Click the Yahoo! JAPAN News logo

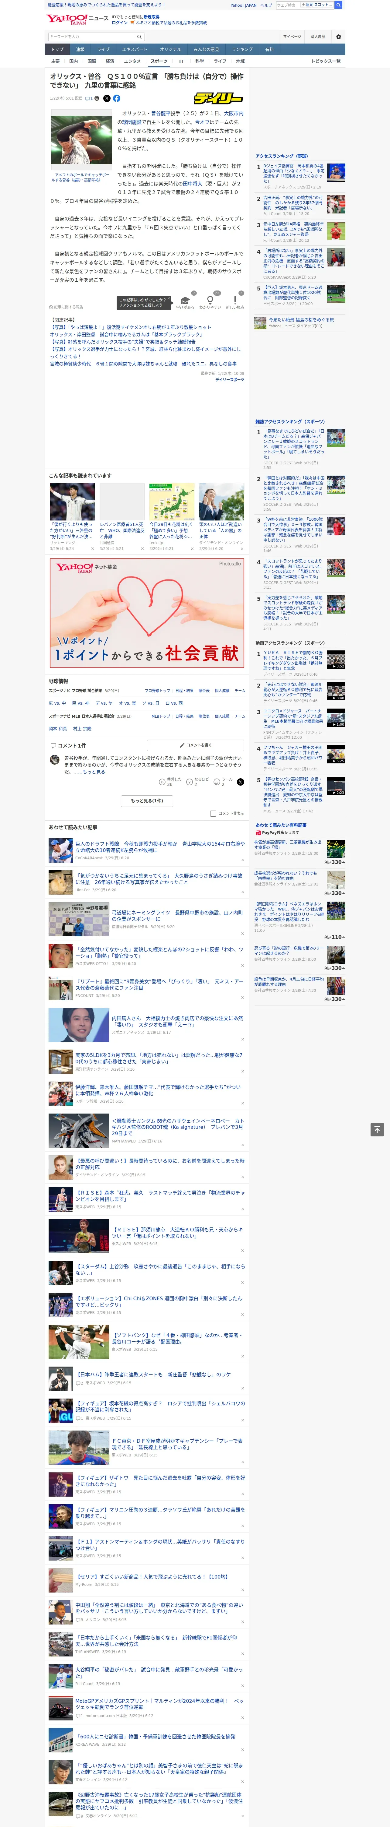[77, 19]
